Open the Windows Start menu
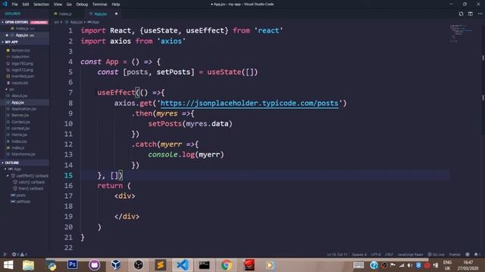 point(8,265)
